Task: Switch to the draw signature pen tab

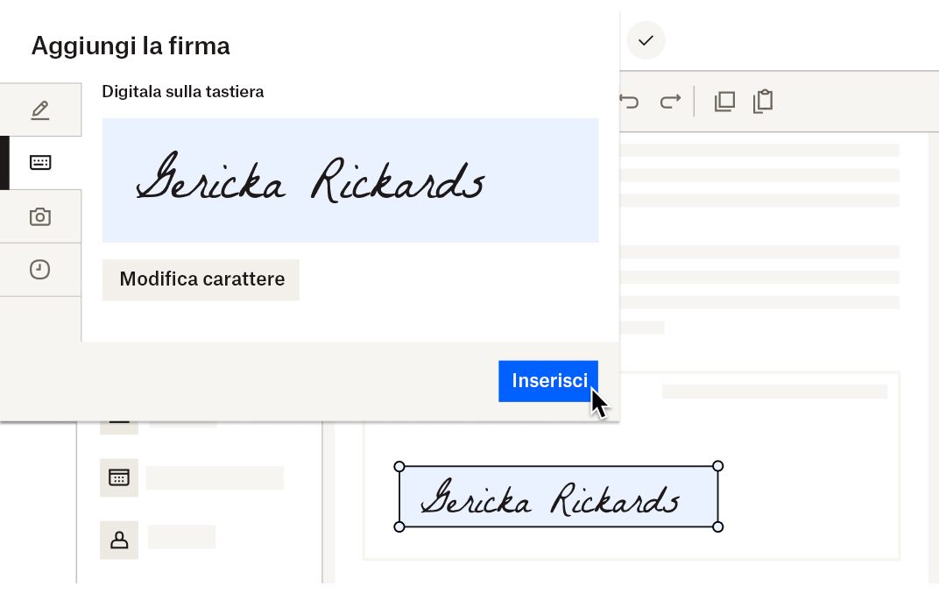Action: point(40,110)
